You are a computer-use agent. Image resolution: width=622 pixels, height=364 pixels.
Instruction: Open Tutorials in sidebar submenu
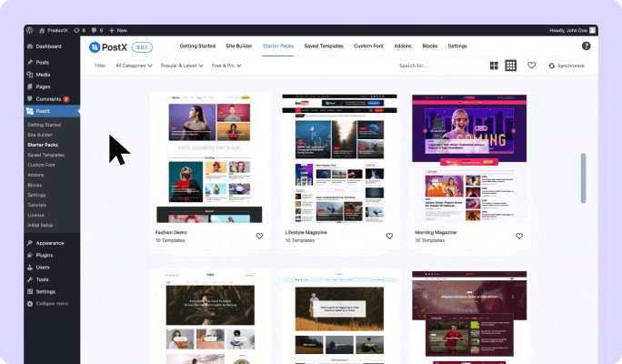37,205
